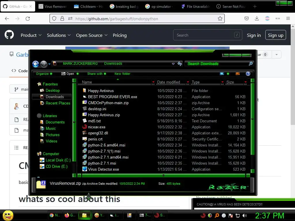Screen dimensions: 295x221
Task: Open the browser hamburger menu
Action: tap(288, 18)
